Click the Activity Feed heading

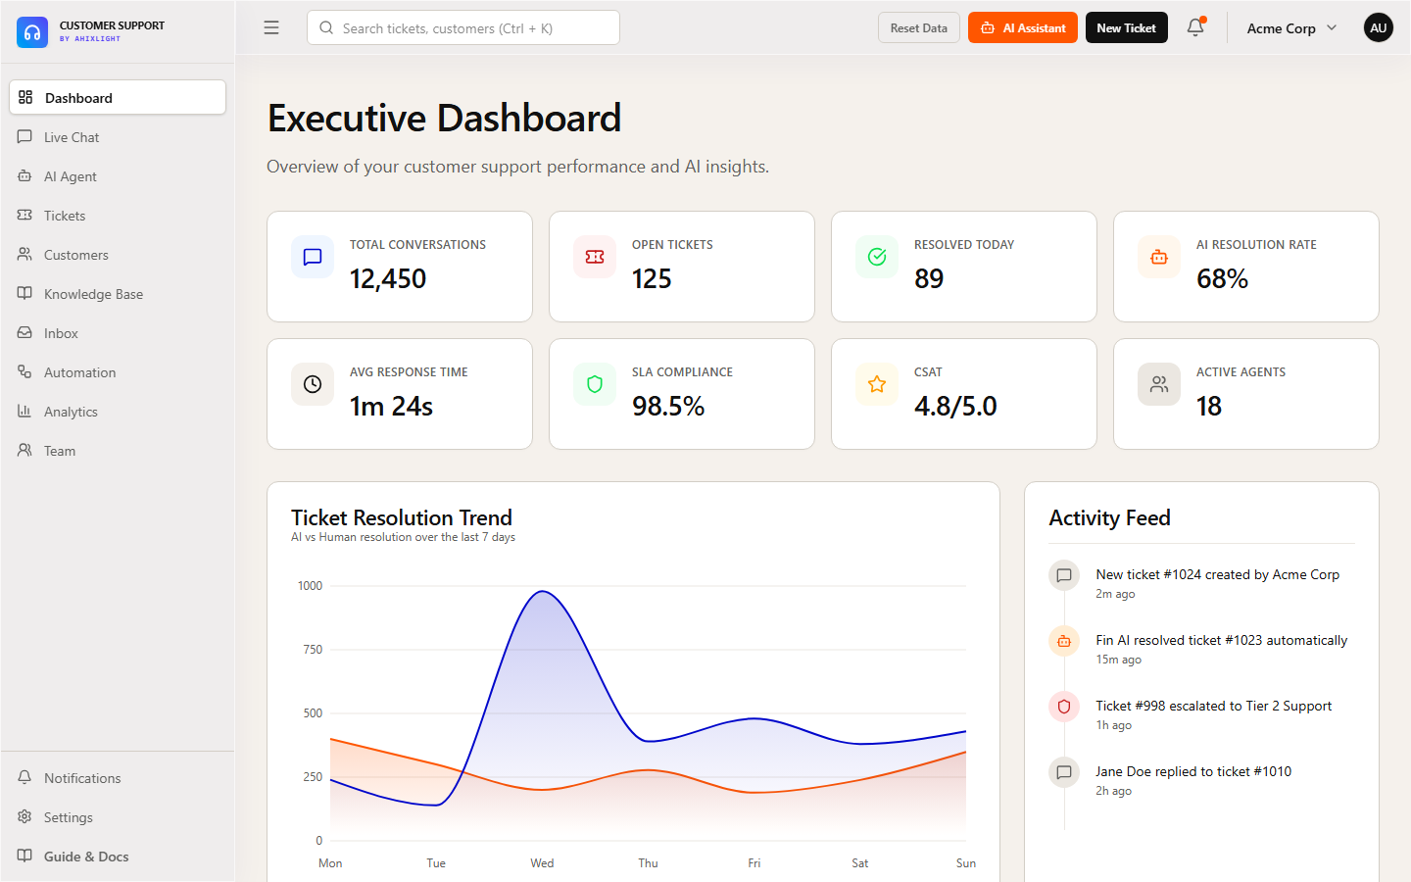pos(1109,517)
